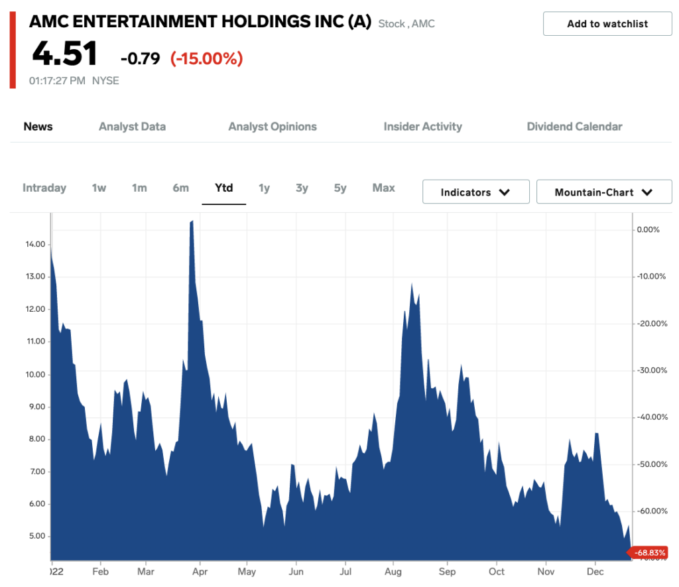679x587 pixels.
Task: Click the -68.83% red price flag
Action: coord(647,553)
